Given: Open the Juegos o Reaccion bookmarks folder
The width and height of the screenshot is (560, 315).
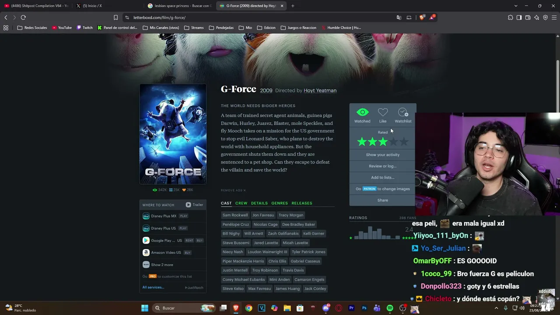Looking at the screenshot, I should 298,28.
